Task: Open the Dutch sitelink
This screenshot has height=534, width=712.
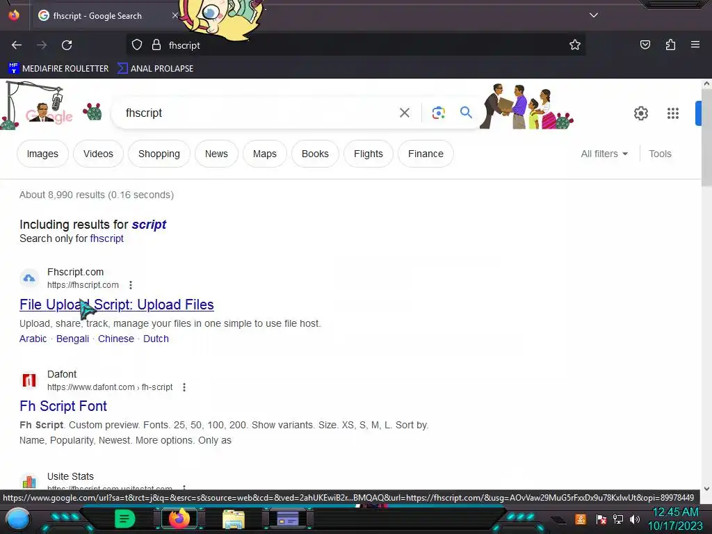Action: [156, 339]
